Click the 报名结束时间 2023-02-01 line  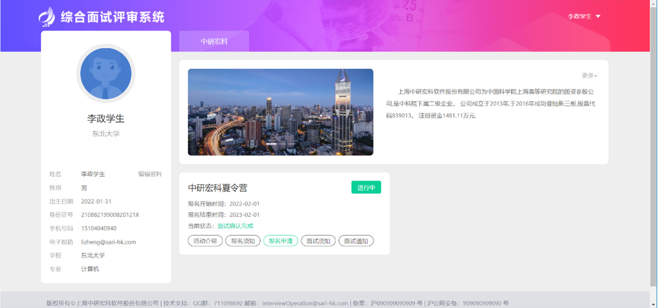tap(224, 215)
